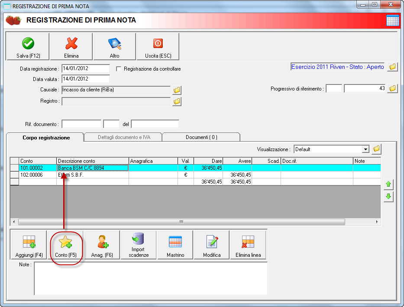Click the Progressivo field showing 43
Viewport: 404px width, 307px height.
click(x=365, y=88)
